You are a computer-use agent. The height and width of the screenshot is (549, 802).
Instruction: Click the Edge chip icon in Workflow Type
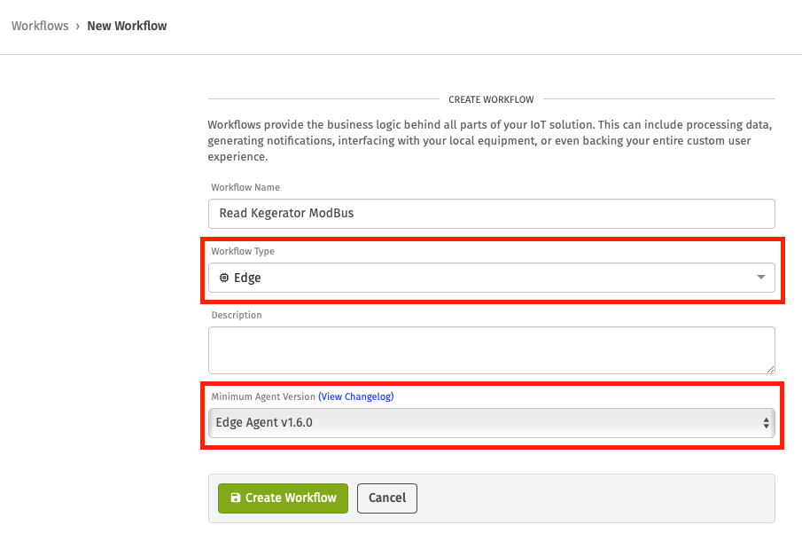point(224,278)
